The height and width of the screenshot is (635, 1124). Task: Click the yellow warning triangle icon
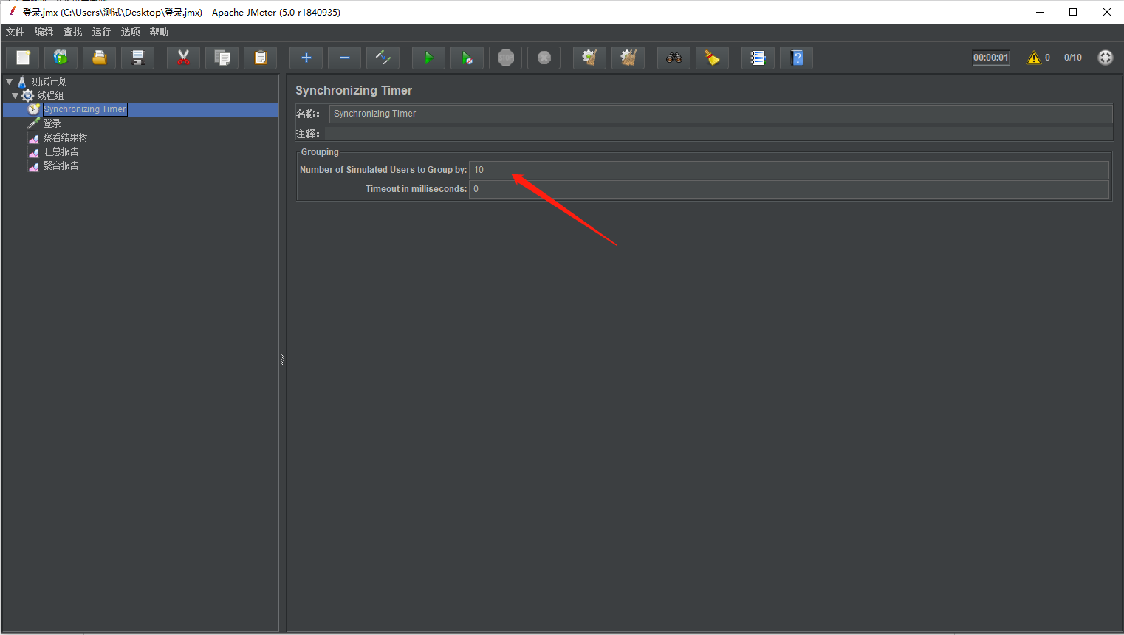pyautogui.click(x=1033, y=58)
